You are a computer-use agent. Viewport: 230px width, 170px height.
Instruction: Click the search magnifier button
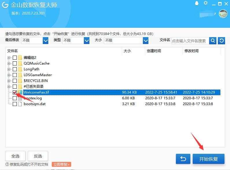pos(213,41)
